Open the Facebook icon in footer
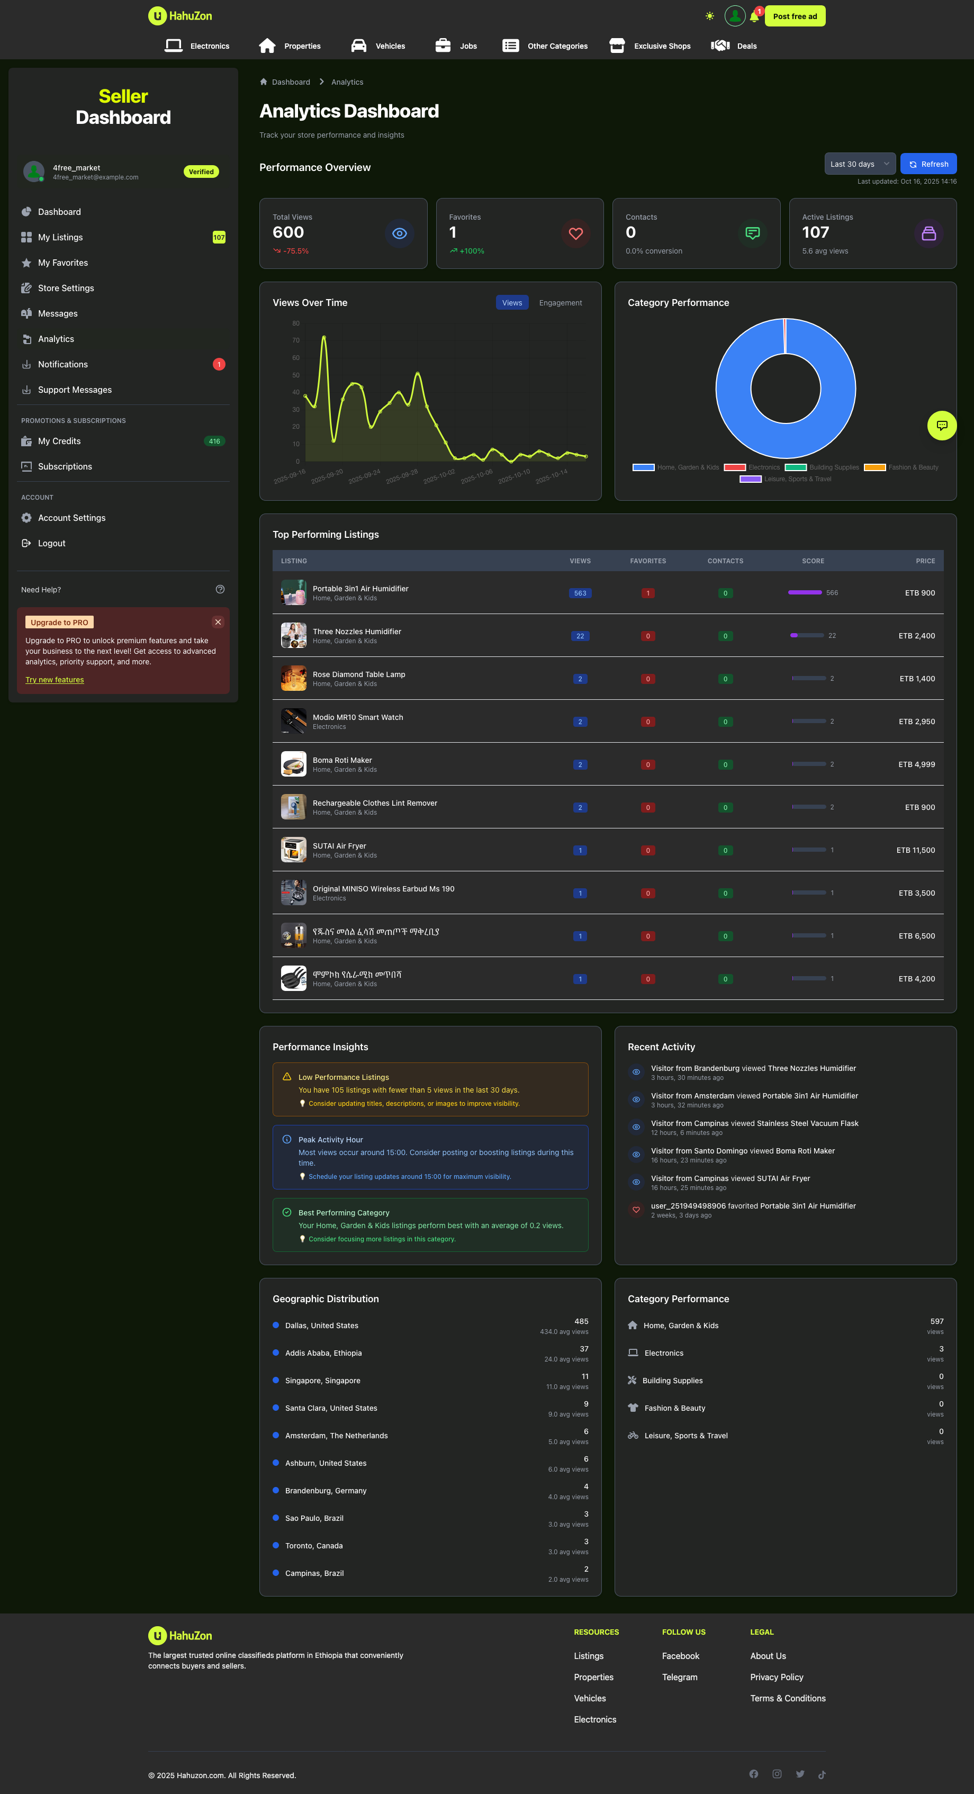This screenshot has width=974, height=1794. pyautogui.click(x=753, y=1774)
